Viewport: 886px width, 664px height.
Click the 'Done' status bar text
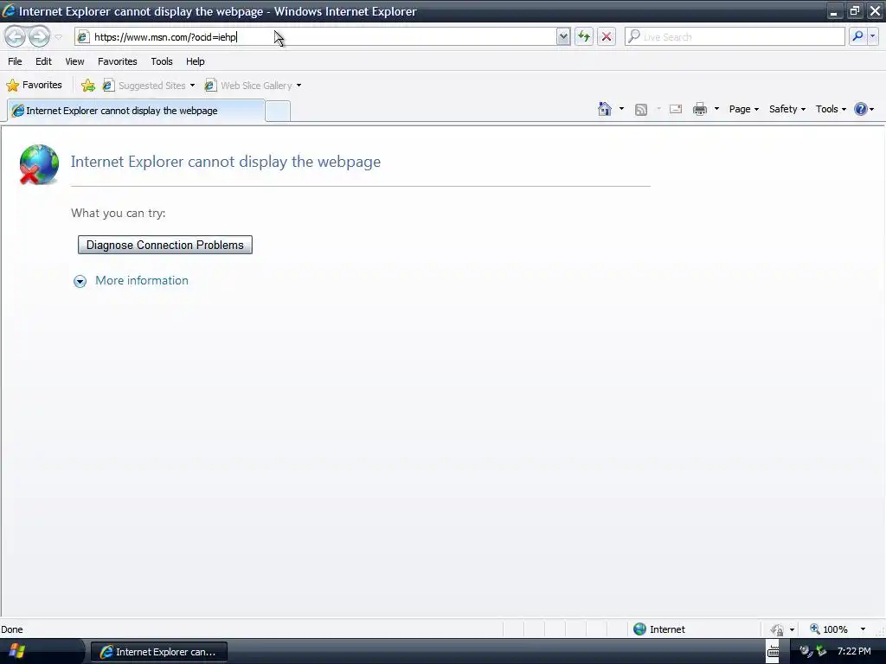12,629
